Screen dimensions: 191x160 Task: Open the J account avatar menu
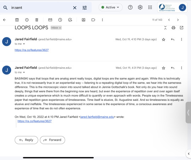point(183,7)
